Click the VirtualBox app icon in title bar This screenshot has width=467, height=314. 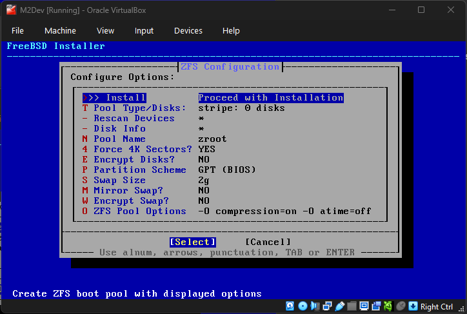[10, 10]
